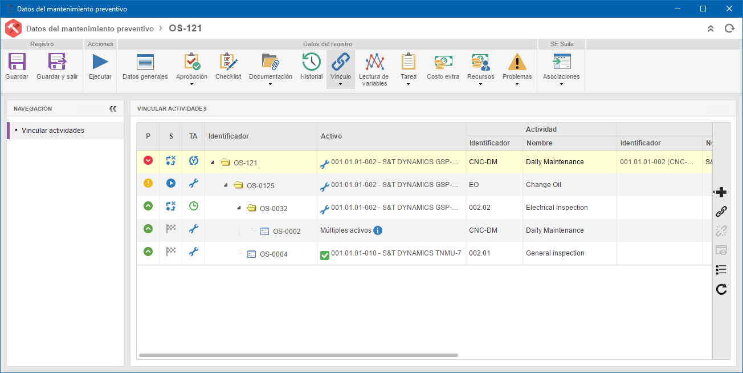This screenshot has width=743, height=373.
Task: Select the Vínculo chain link icon
Action: 341,62
